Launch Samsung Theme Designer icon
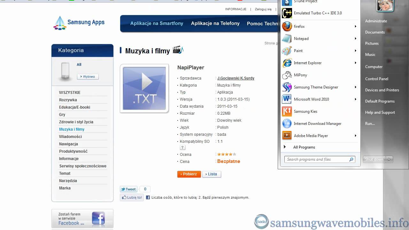The height and width of the screenshot is (230, 409). (287, 87)
